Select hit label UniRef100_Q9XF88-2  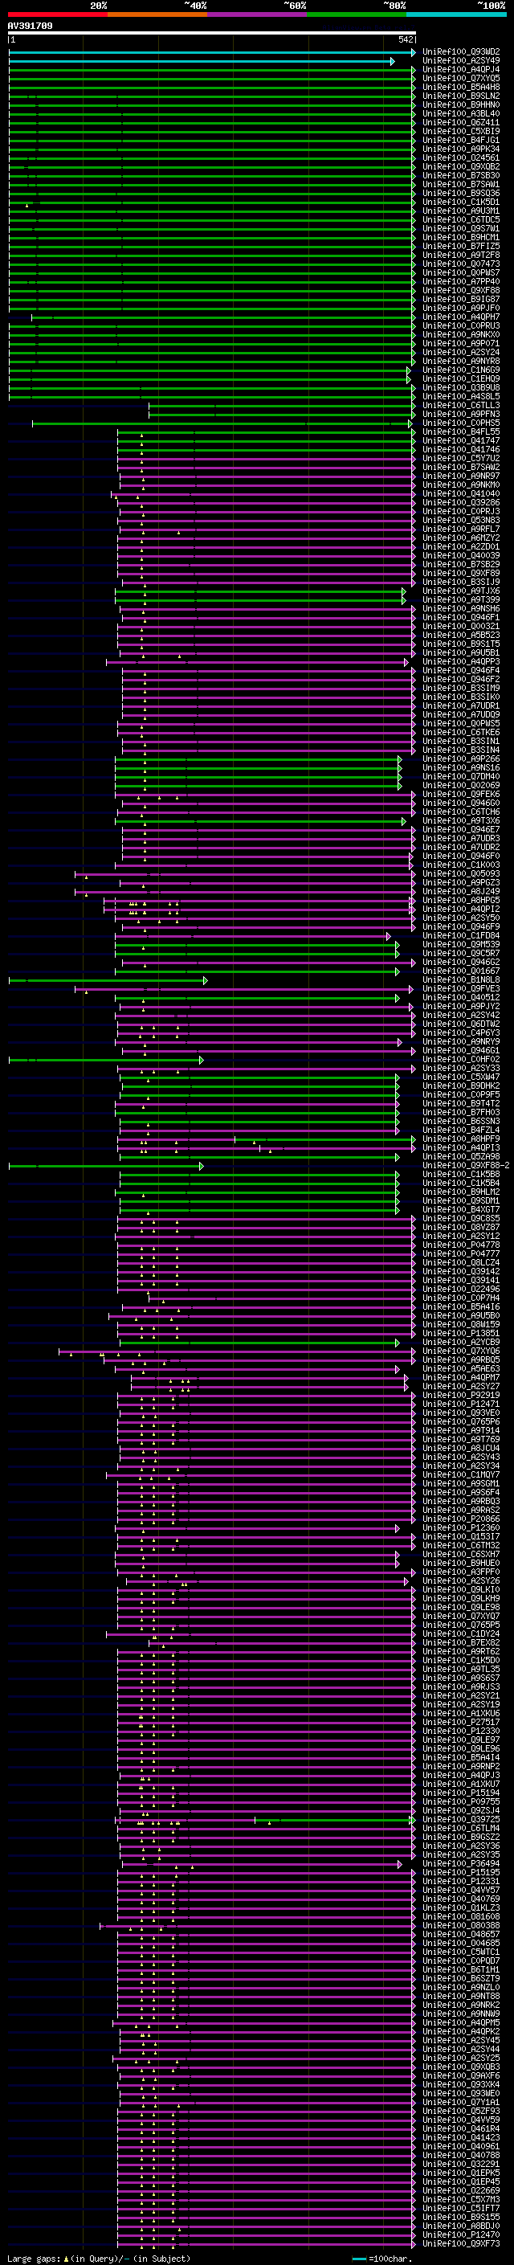[466, 1167]
